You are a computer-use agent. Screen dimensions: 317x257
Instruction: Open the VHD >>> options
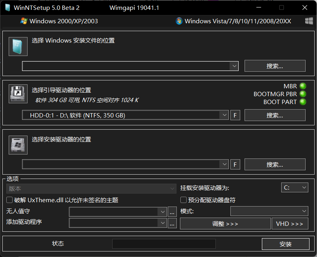[290, 223]
